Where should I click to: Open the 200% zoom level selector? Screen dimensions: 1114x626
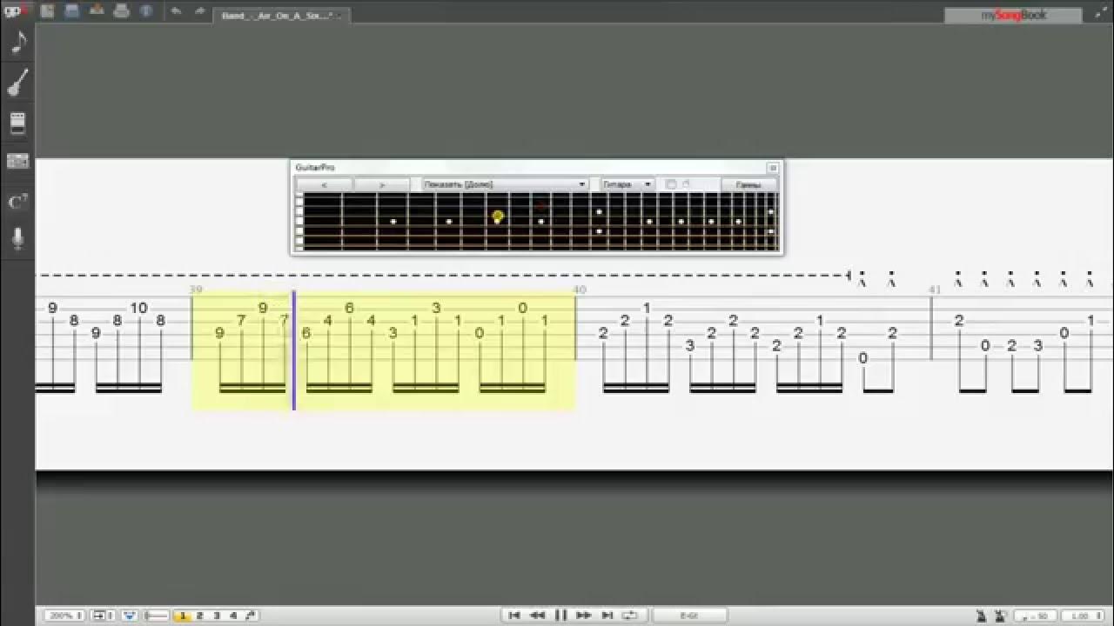[x=64, y=616]
